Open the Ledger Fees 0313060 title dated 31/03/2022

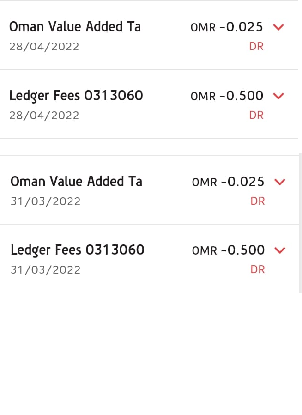coord(78,250)
